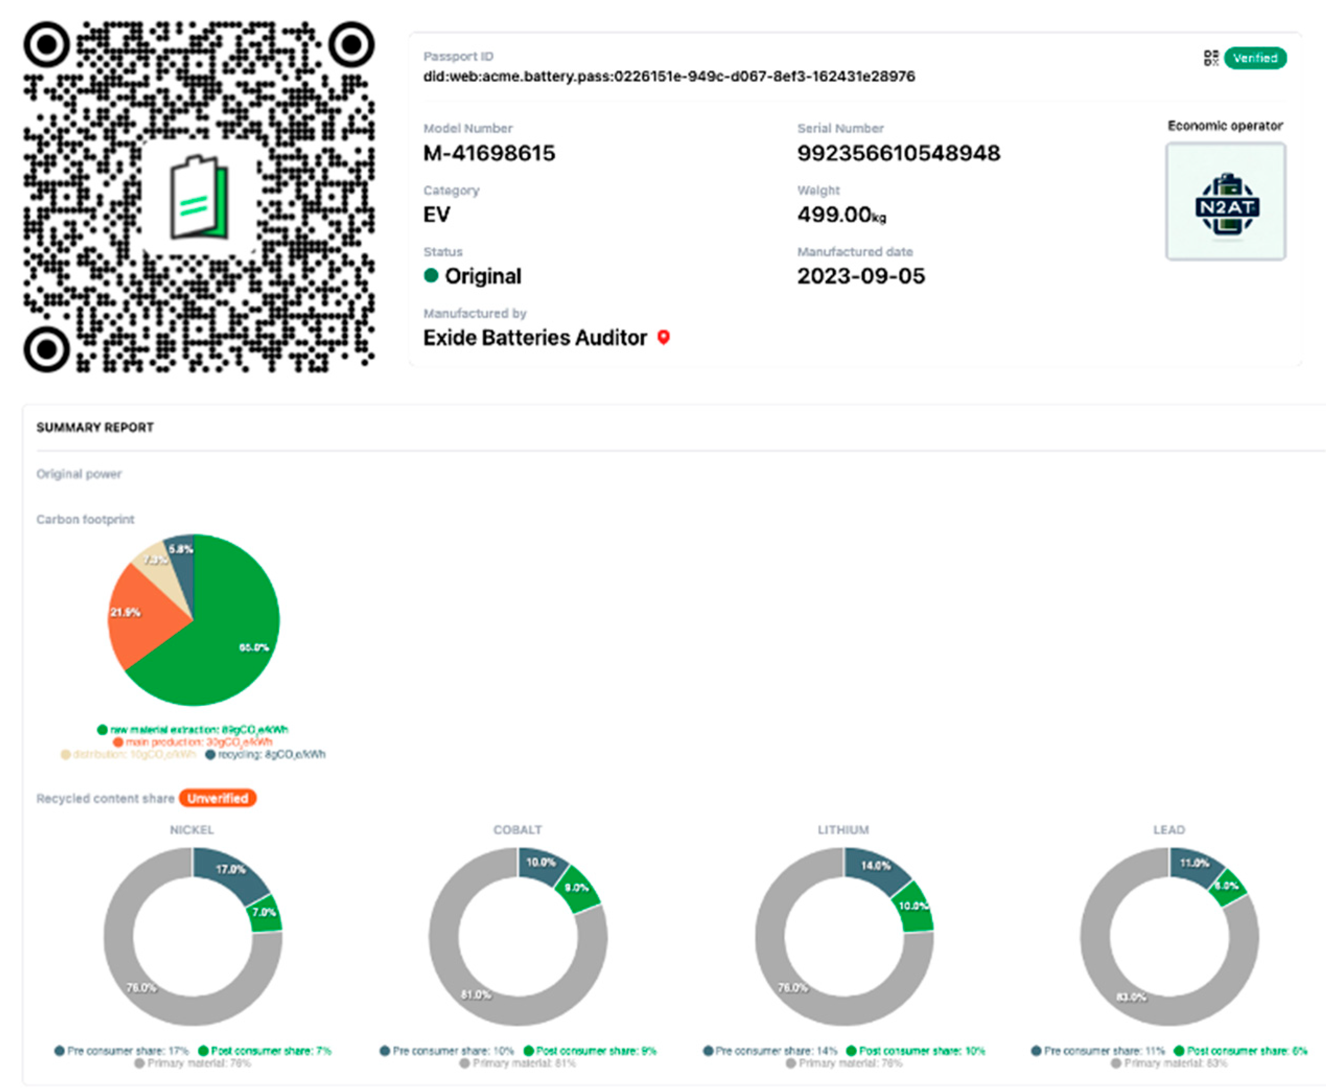
Task: Click the green Verified badge
Action: 1255,57
